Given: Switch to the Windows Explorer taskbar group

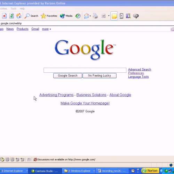Looking at the screenshot, I should pos(78,171).
